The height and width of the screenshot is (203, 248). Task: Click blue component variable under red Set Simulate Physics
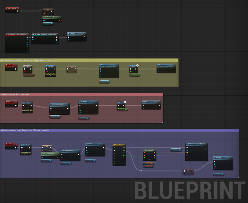point(55,117)
